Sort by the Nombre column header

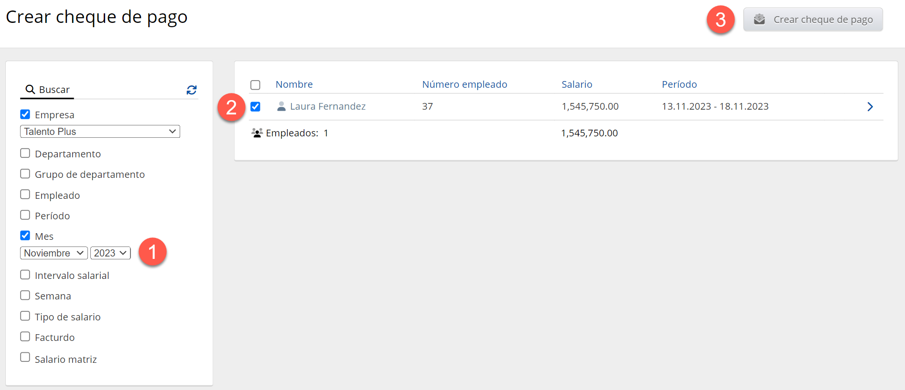click(x=294, y=84)
